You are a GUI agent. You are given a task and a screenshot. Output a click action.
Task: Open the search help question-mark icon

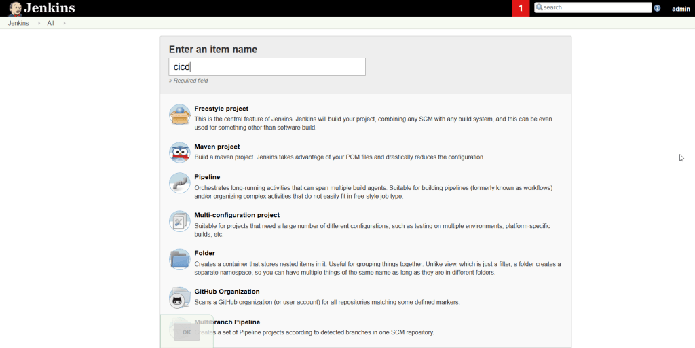point(657,8)
